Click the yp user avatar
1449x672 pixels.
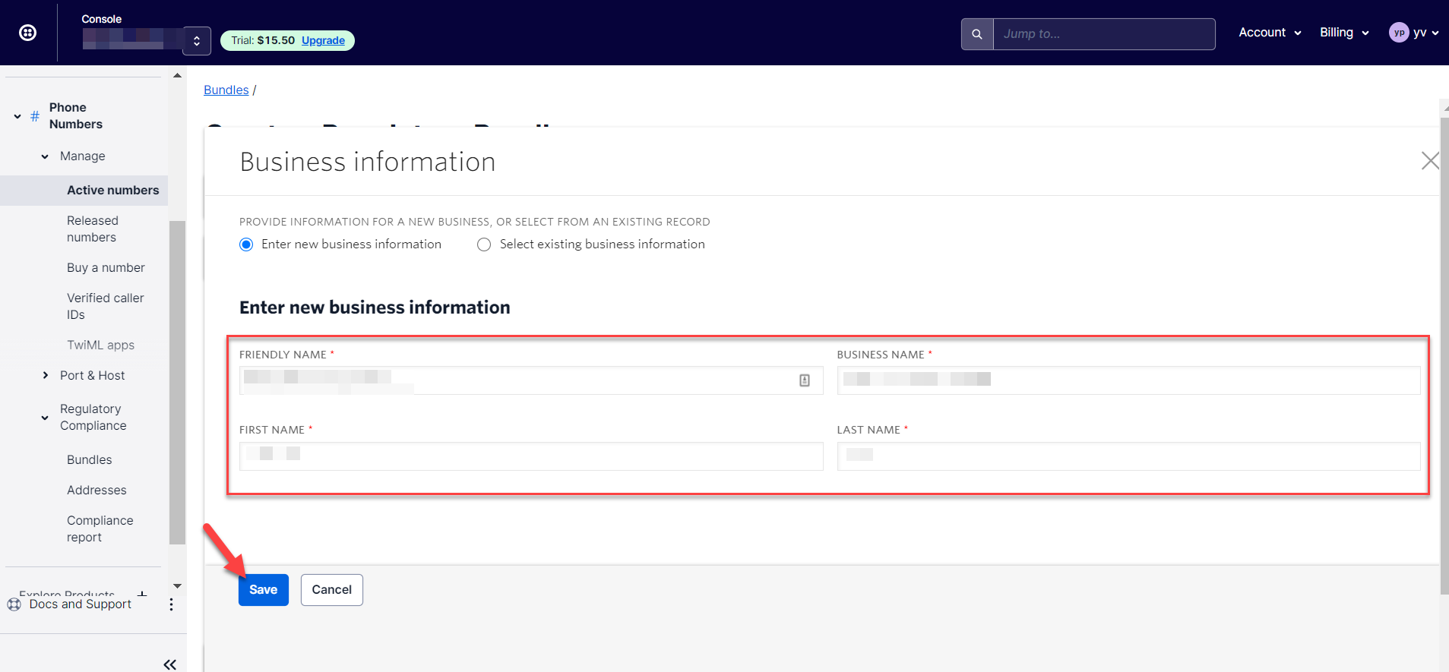pyautogui.click(x=1399, y=33)
